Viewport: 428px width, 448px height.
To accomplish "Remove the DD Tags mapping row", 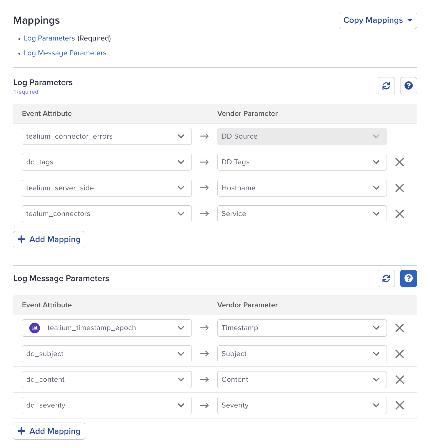I will (400, 162).
